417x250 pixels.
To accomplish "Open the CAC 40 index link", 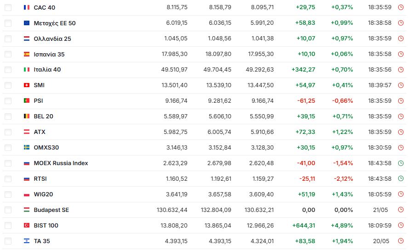I will click(x=45, y=7).
